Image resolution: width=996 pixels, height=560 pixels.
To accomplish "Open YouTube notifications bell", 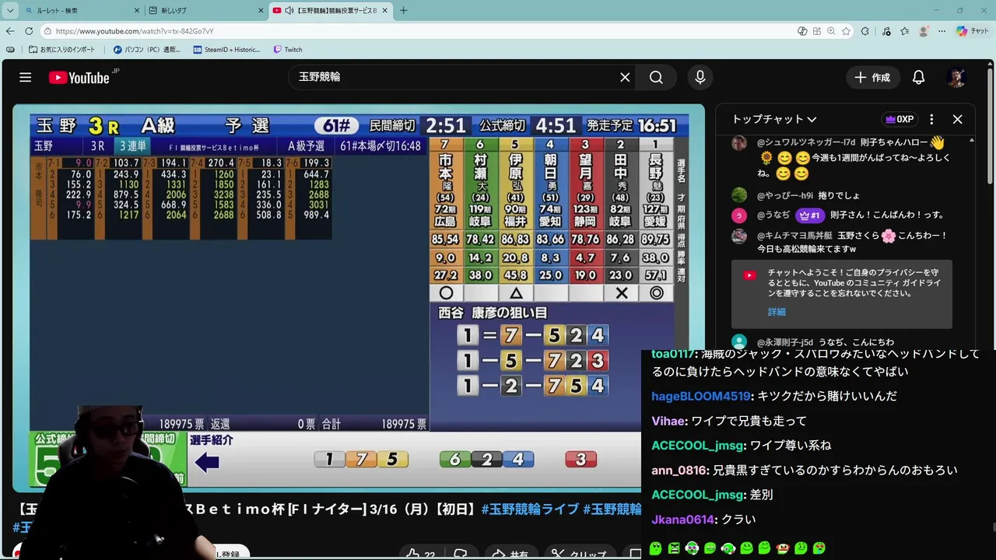I will (918, 77).
